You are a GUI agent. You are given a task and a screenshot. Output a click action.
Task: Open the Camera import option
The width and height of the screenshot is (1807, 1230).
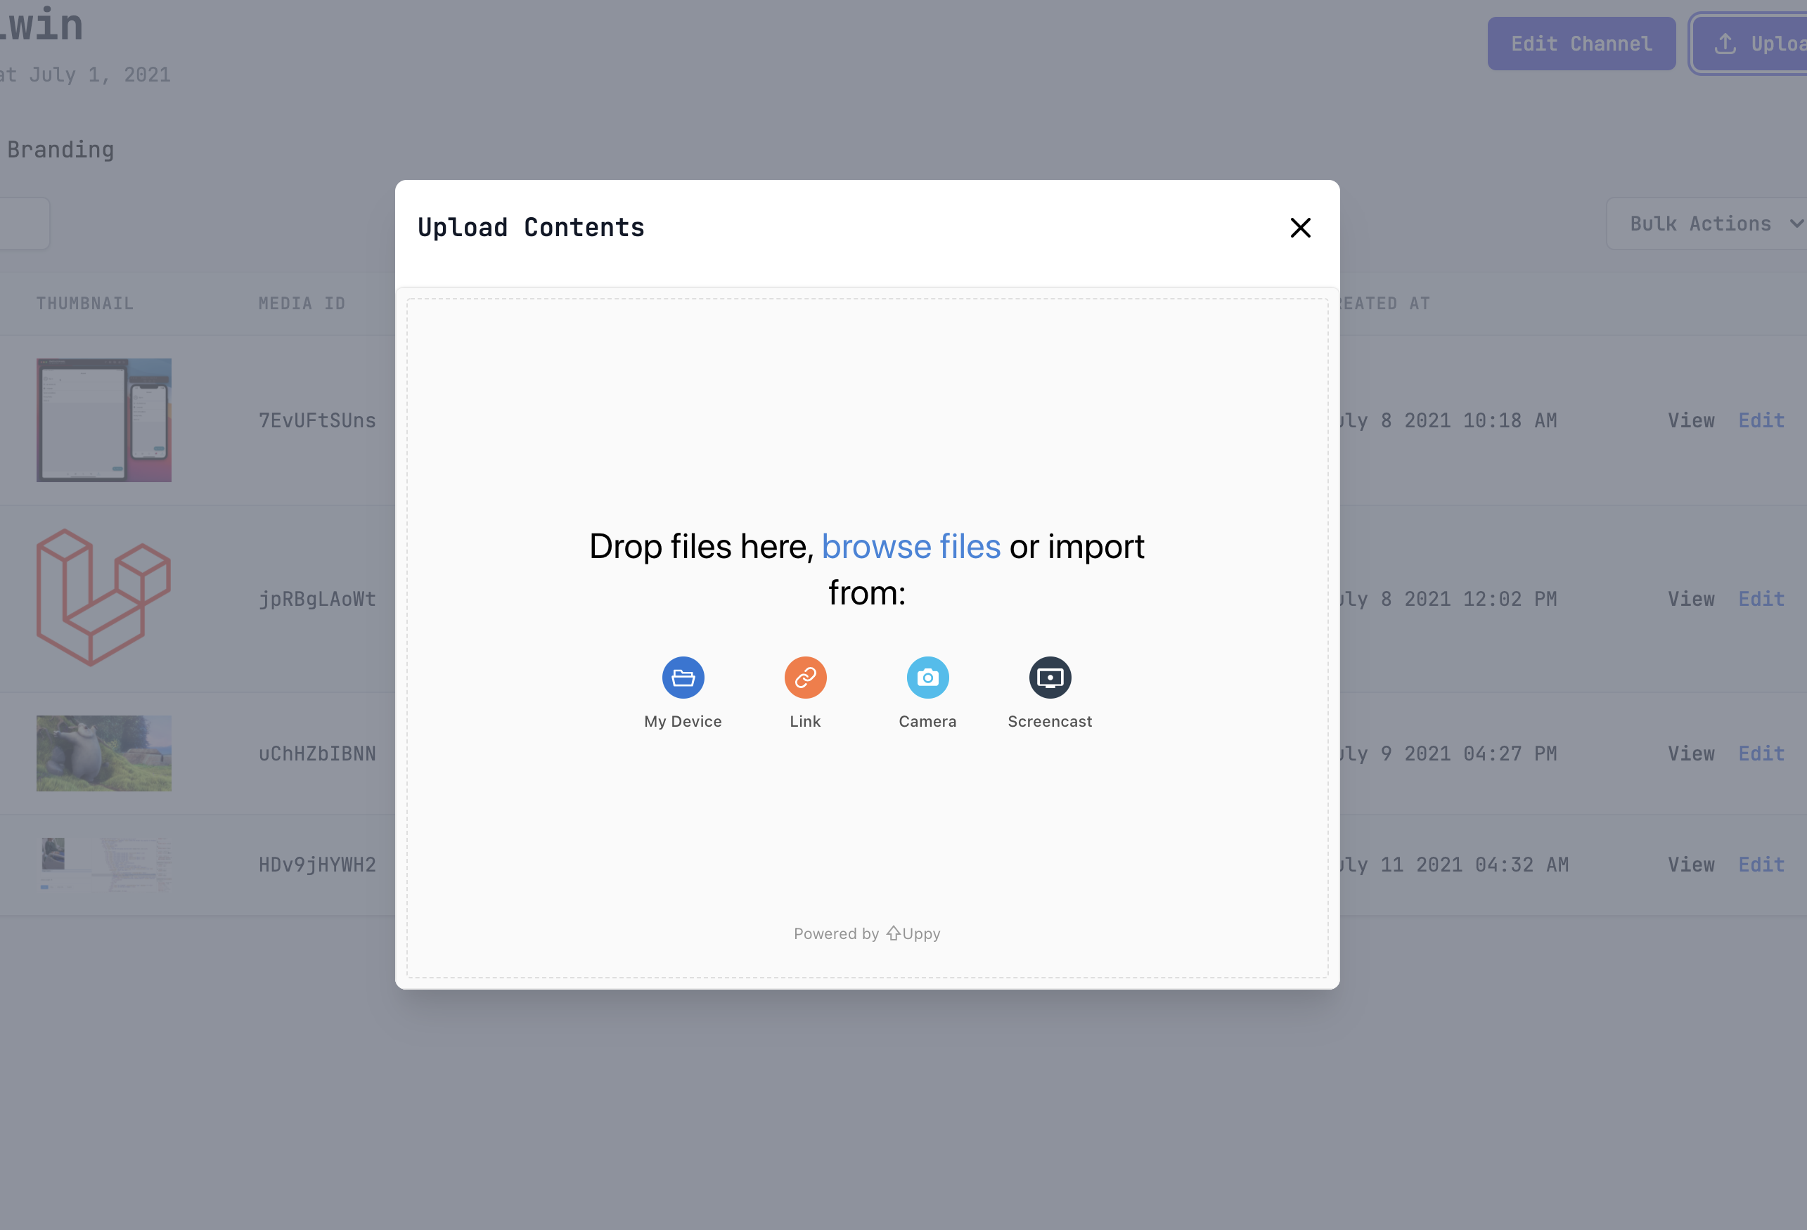click(927, 677)
